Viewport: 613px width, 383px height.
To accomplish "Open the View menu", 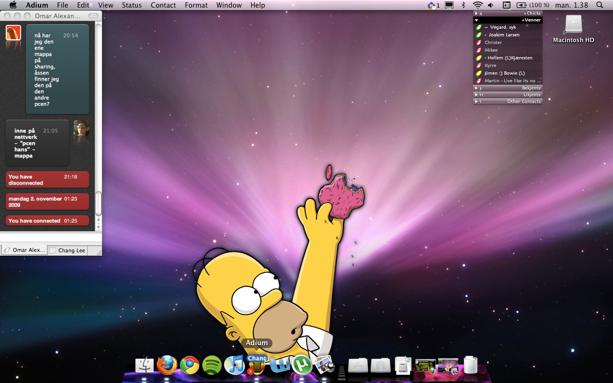I will (106, 5).
